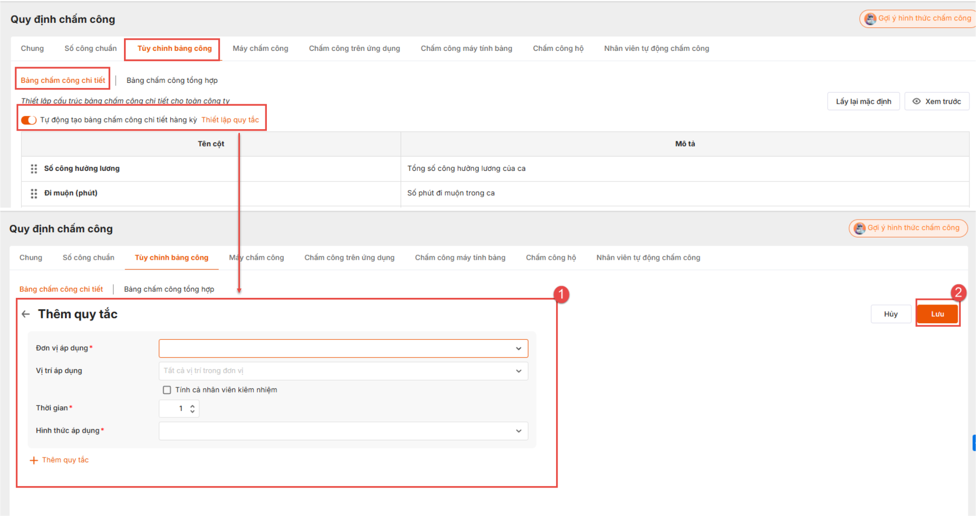Click avatar icon in top Gợi ý hình thức chấm công
The width and height of the screenshot is (976, 516).
pyautogui.click(x=870, y=19)
